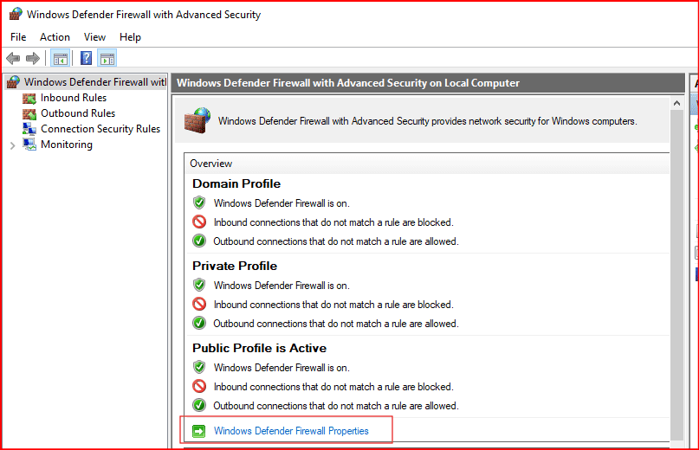Open the Help menu
This screenshot has height=450, width=699.
coord(130,37)
